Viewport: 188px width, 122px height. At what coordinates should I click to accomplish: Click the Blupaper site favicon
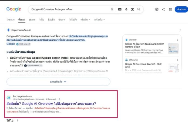[x=126, y=40]
